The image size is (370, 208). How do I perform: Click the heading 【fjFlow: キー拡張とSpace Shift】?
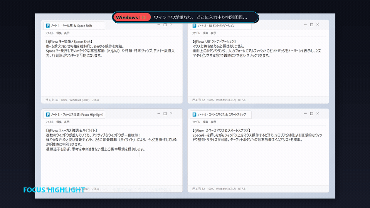click(69, 42)
